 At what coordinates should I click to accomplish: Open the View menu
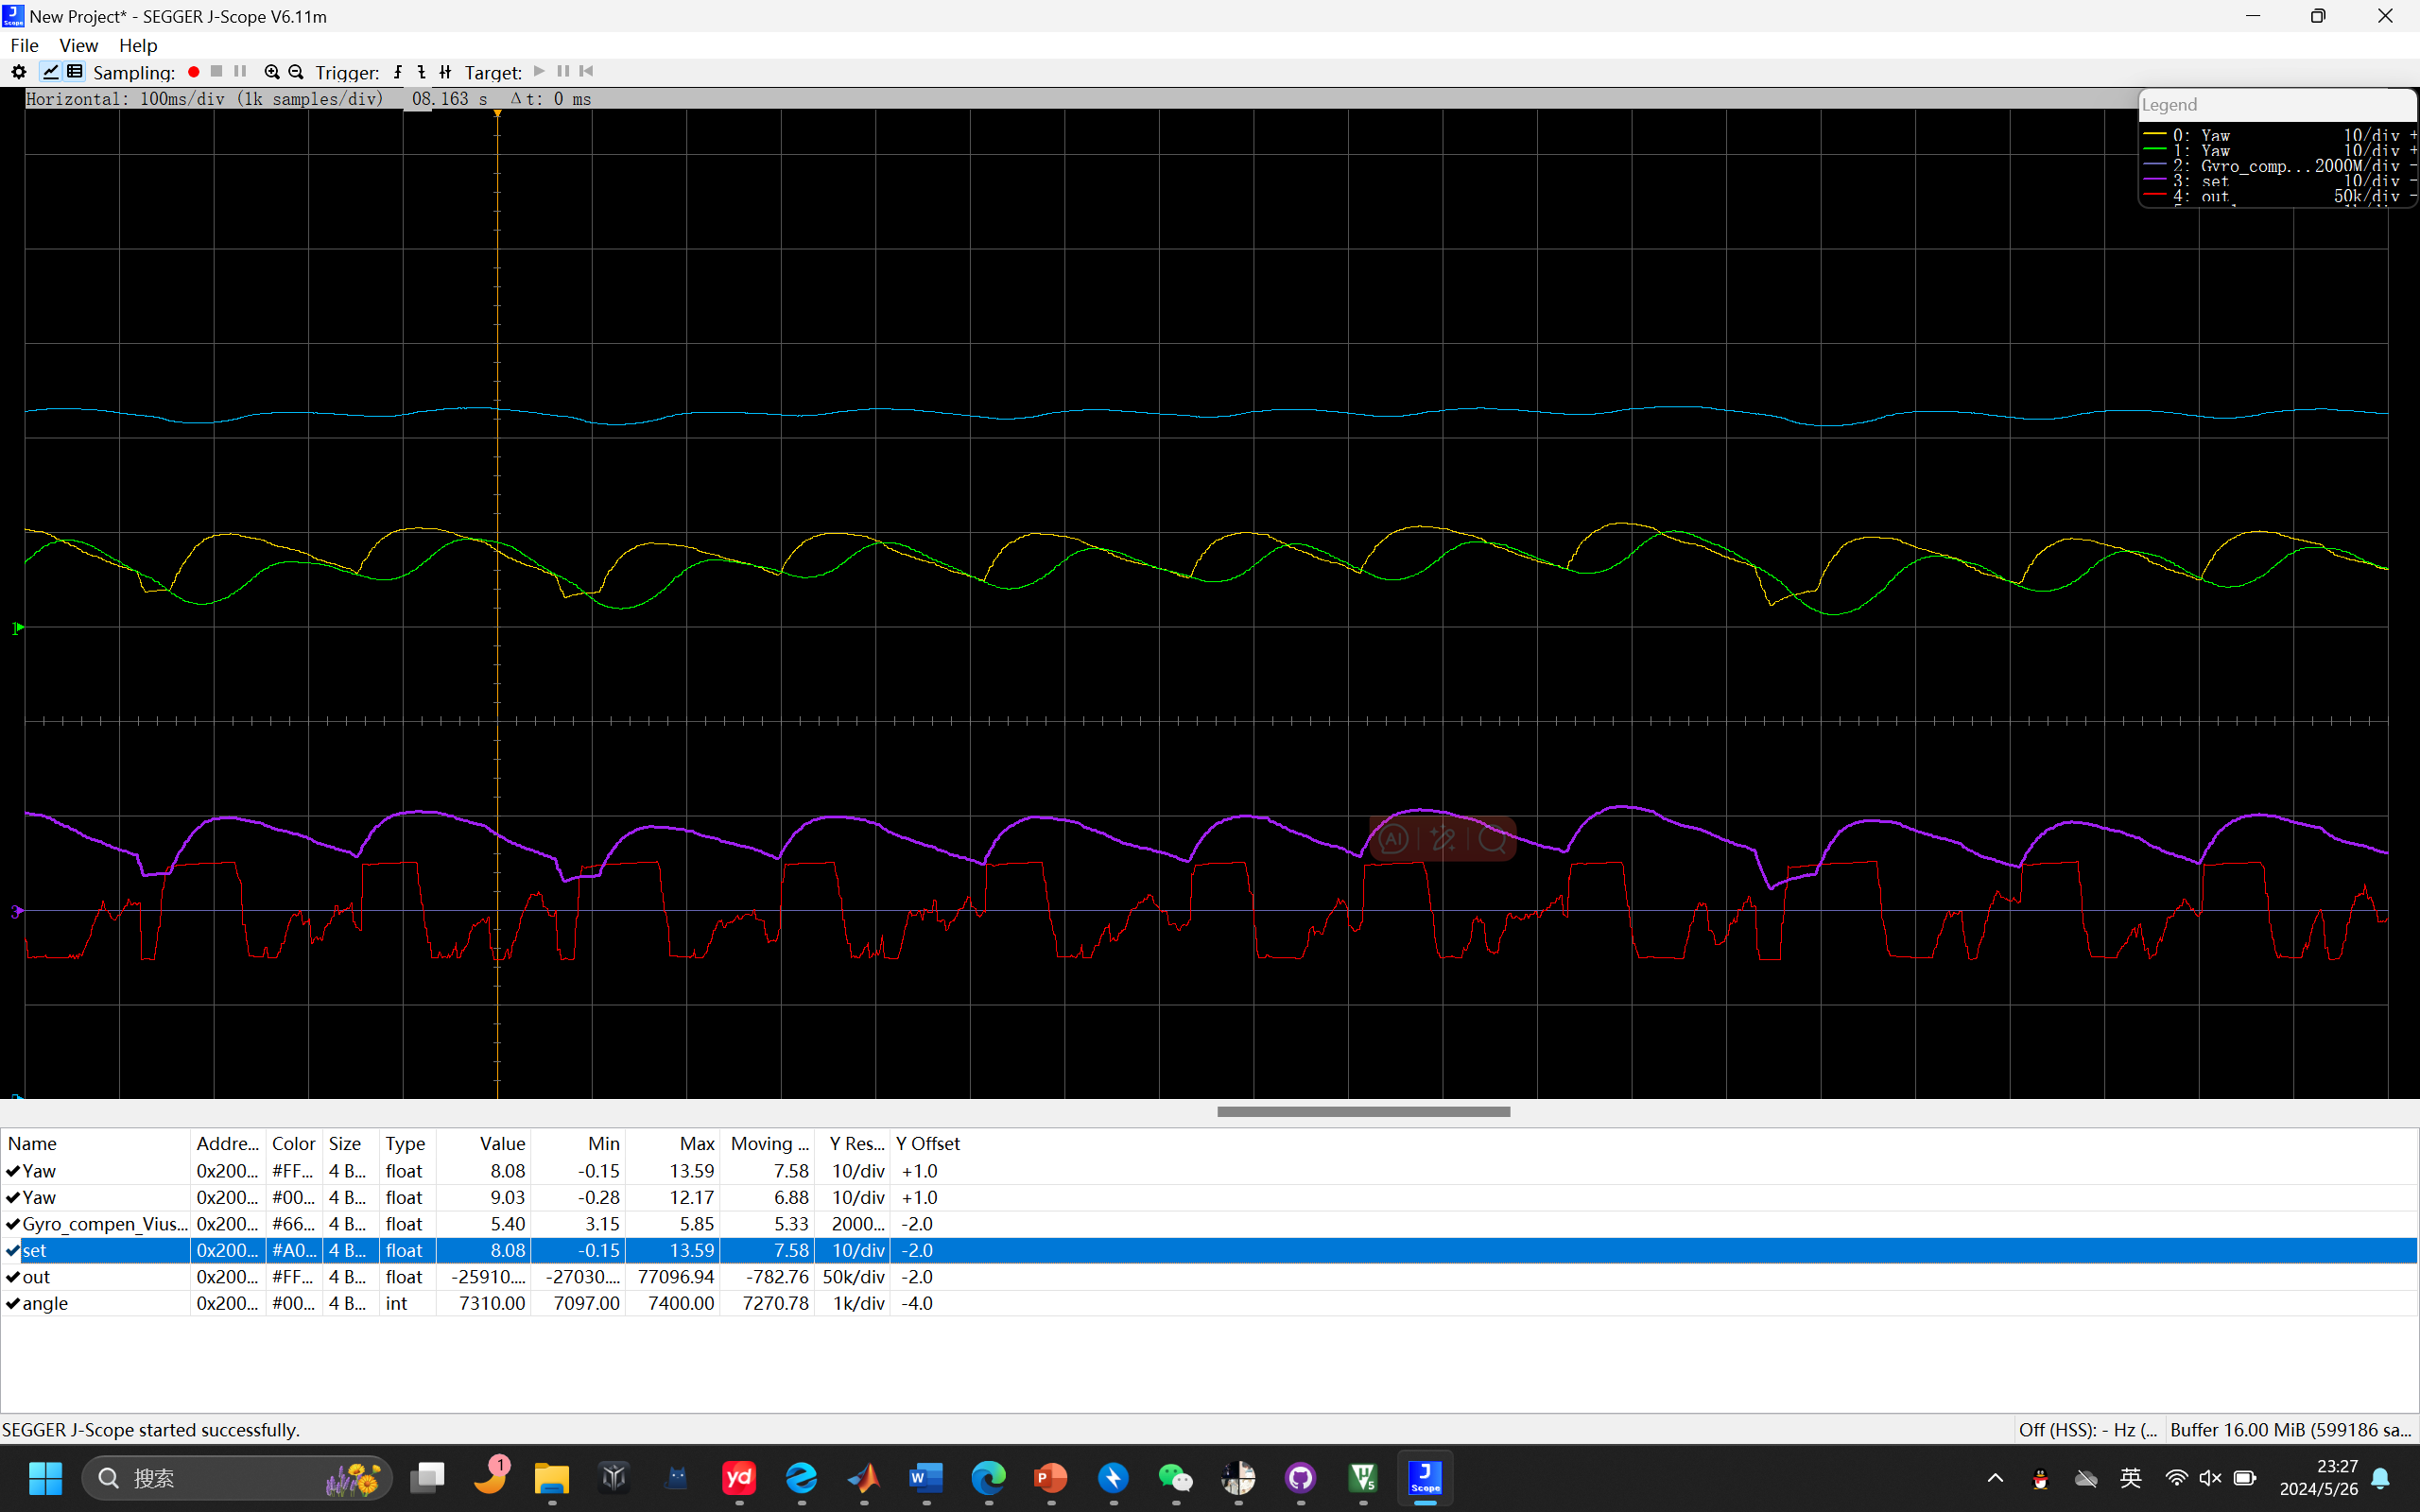(78, 45)
